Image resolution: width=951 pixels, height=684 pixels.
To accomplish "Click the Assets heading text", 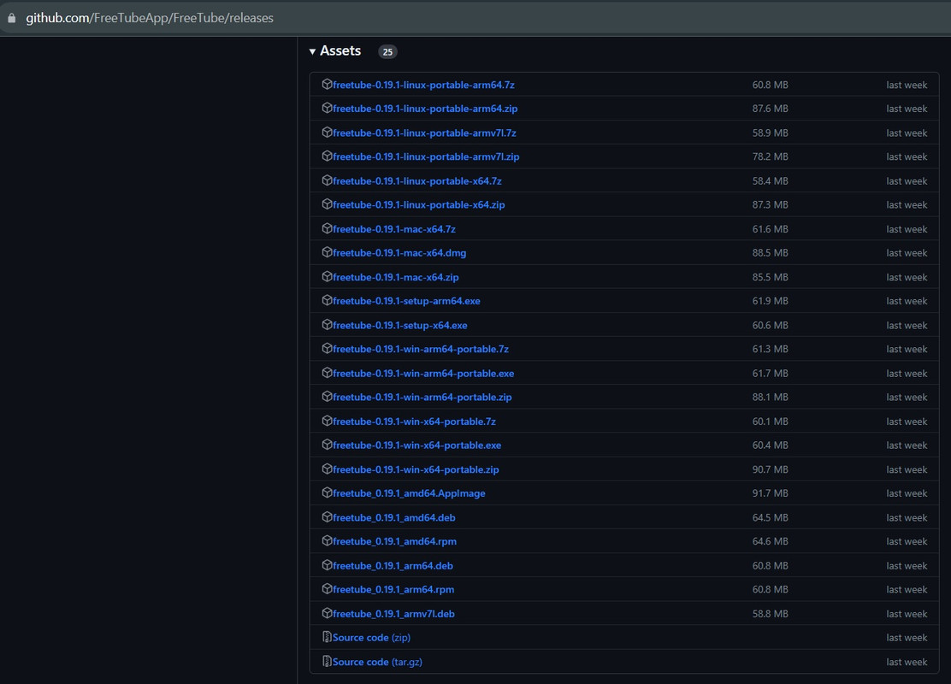I will point(340,51).
